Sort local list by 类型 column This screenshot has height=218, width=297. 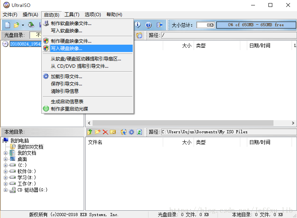coord(217,142)
